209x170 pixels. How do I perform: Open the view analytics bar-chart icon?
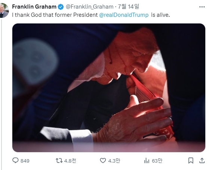(x=147, y=161)
